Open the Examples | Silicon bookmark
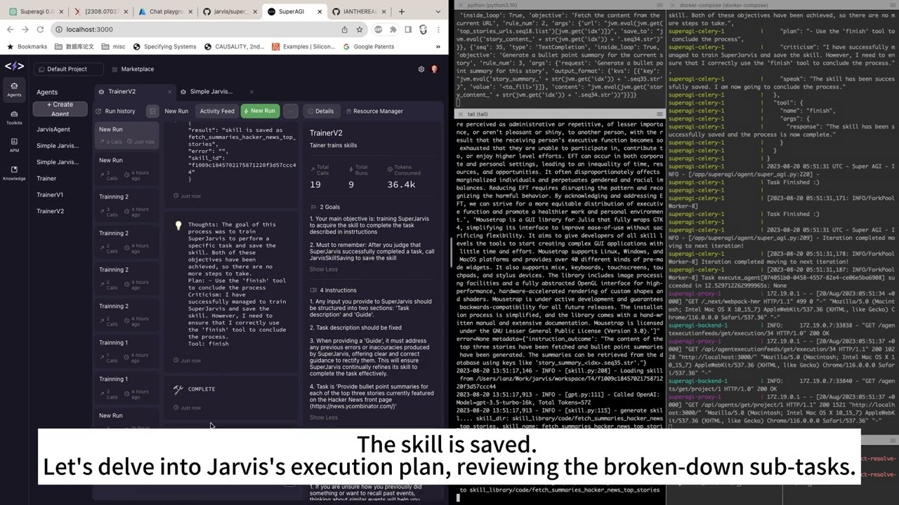899x505 pixels. (303, 47)
